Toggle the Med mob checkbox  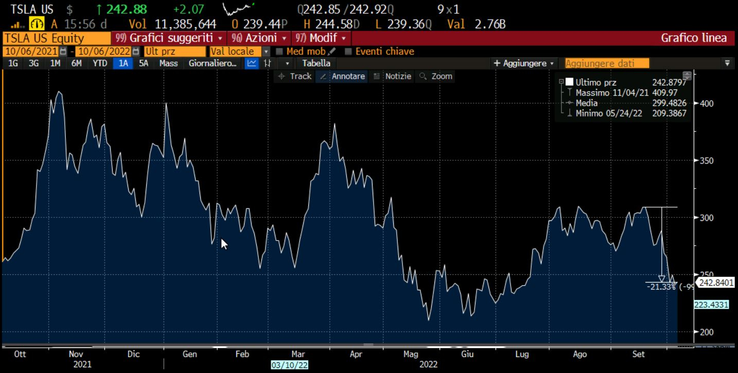[279, 51]
